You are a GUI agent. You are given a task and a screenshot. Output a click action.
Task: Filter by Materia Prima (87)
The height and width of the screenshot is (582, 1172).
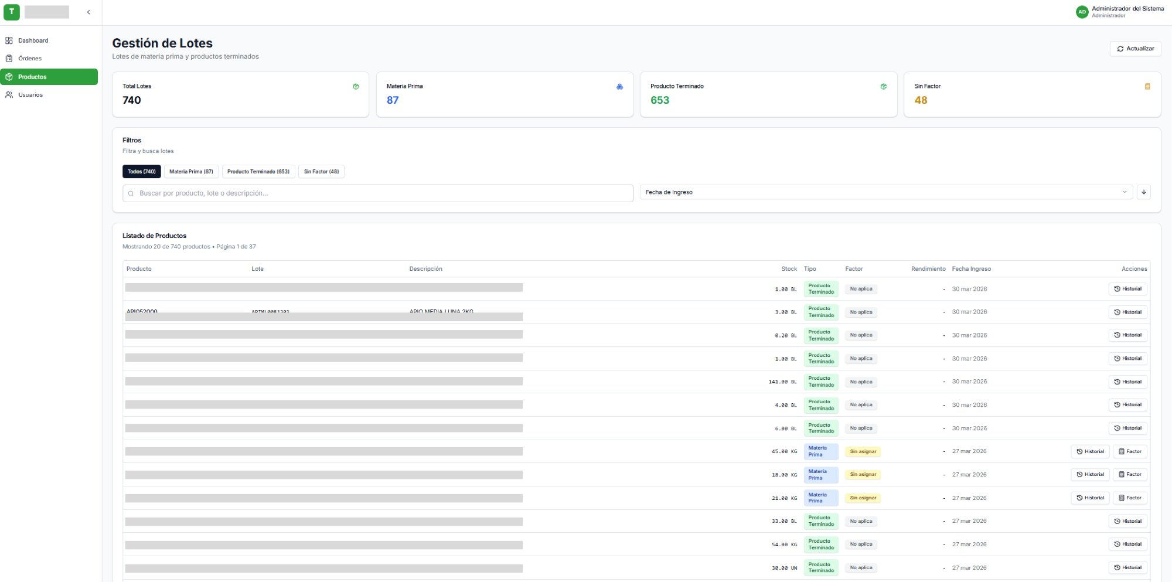coord(191,172)
